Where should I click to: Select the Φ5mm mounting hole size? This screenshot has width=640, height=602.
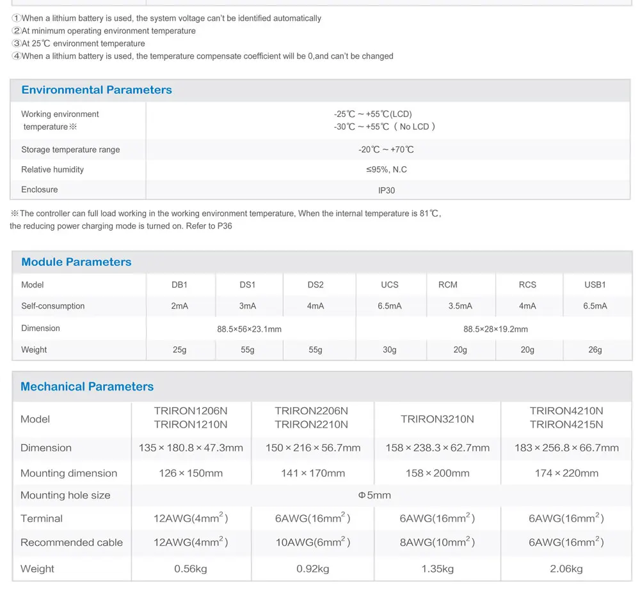tap(374, 495)
